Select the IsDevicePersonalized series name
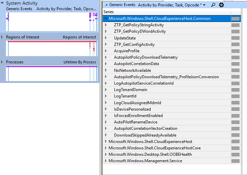Image resolution: width=247 pixels, height=175 pixels. [132, 109]
